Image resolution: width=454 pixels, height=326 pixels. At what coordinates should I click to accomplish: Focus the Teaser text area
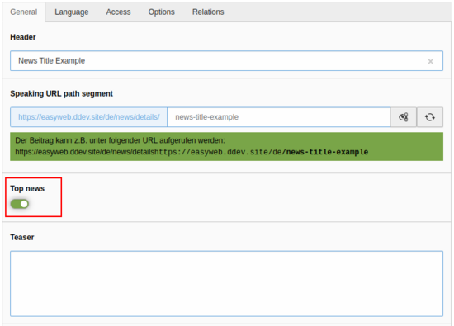pos(226,283)
